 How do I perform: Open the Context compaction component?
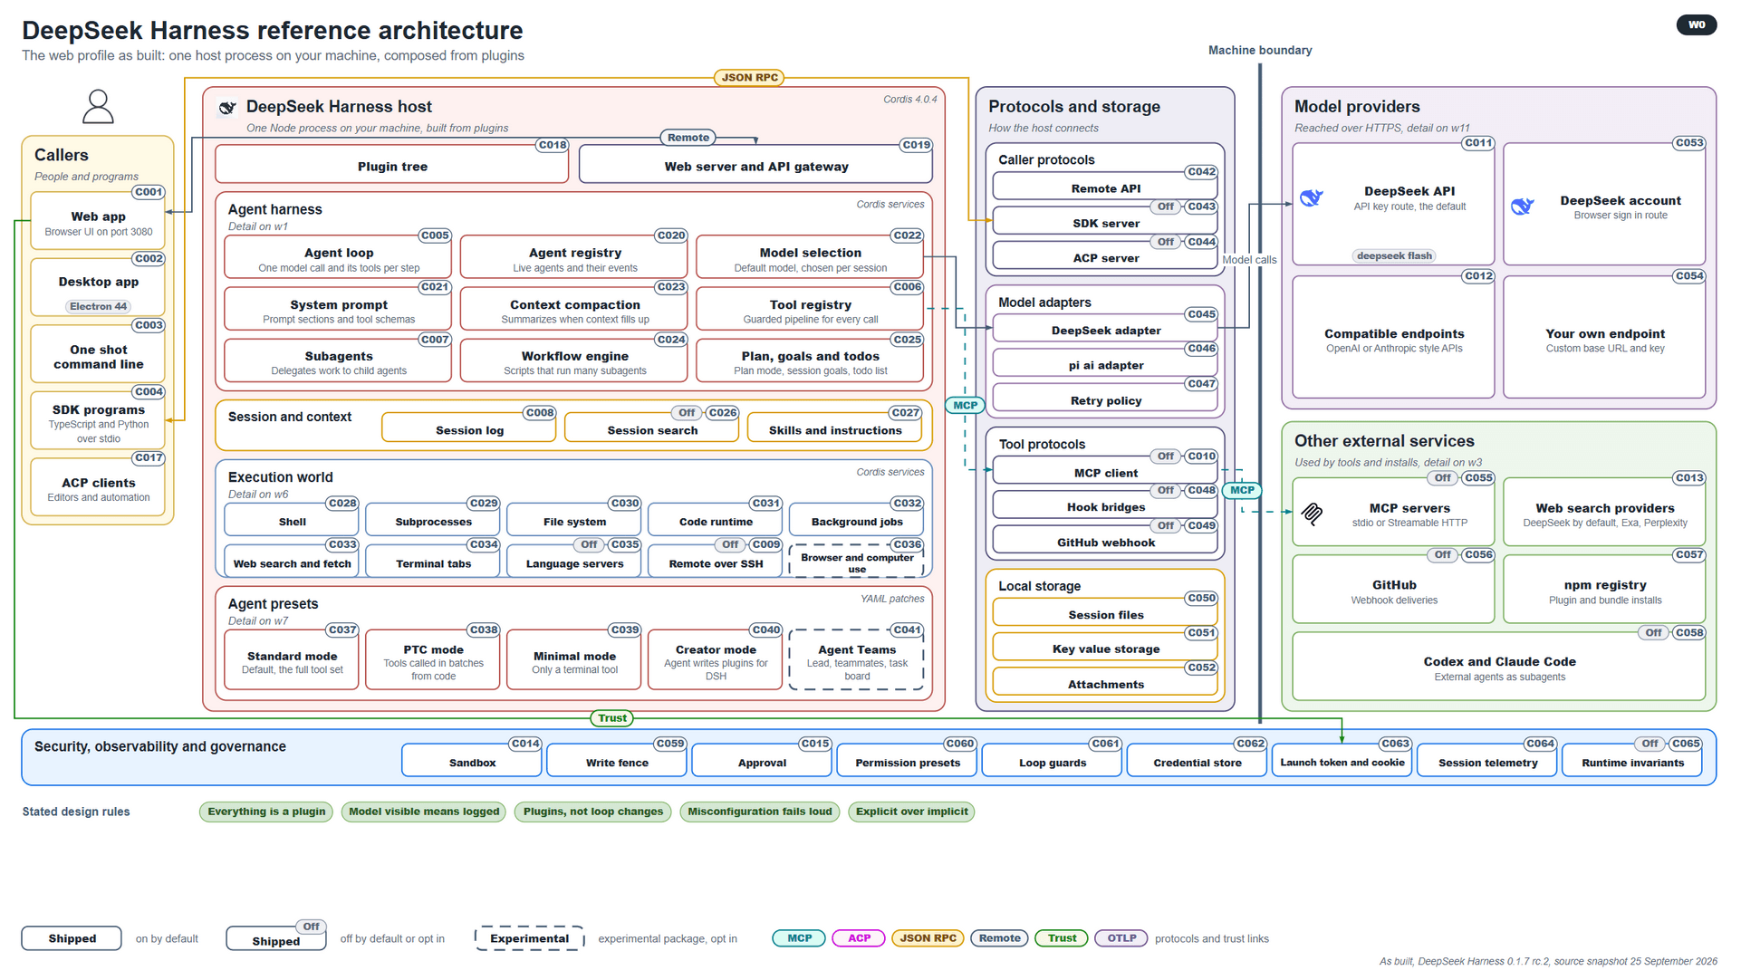pos(574,310)
